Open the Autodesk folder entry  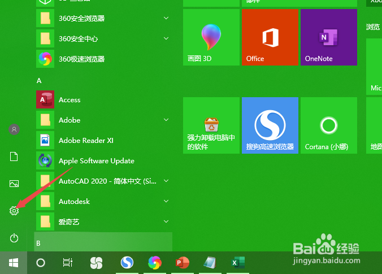[104, 202]
